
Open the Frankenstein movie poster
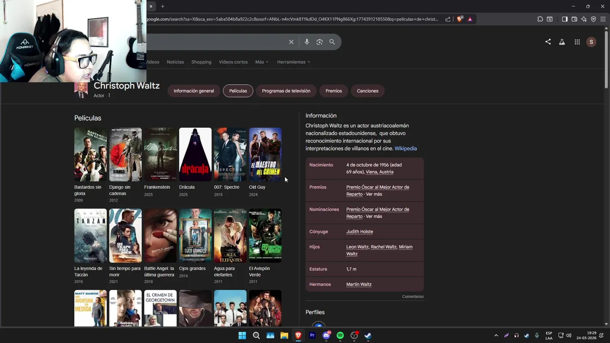coord(161,154)
